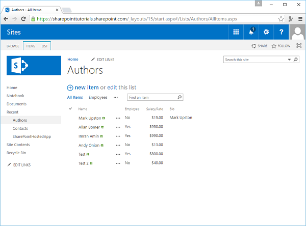Click the Find an item field
This screenshot has width=306, height=226.
[x=151, y=97]
